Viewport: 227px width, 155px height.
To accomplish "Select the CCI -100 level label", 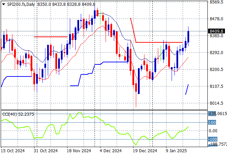I will pyautogui.click(x=213, y=139).
